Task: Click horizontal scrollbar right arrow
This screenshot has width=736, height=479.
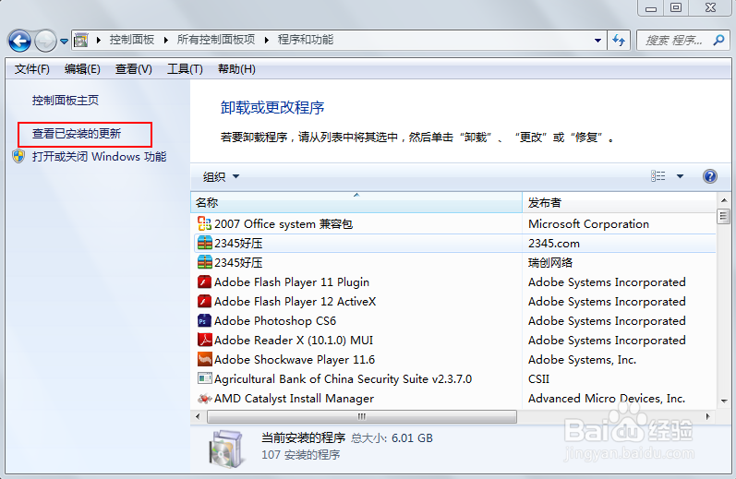Action: [x=708, y=416]
